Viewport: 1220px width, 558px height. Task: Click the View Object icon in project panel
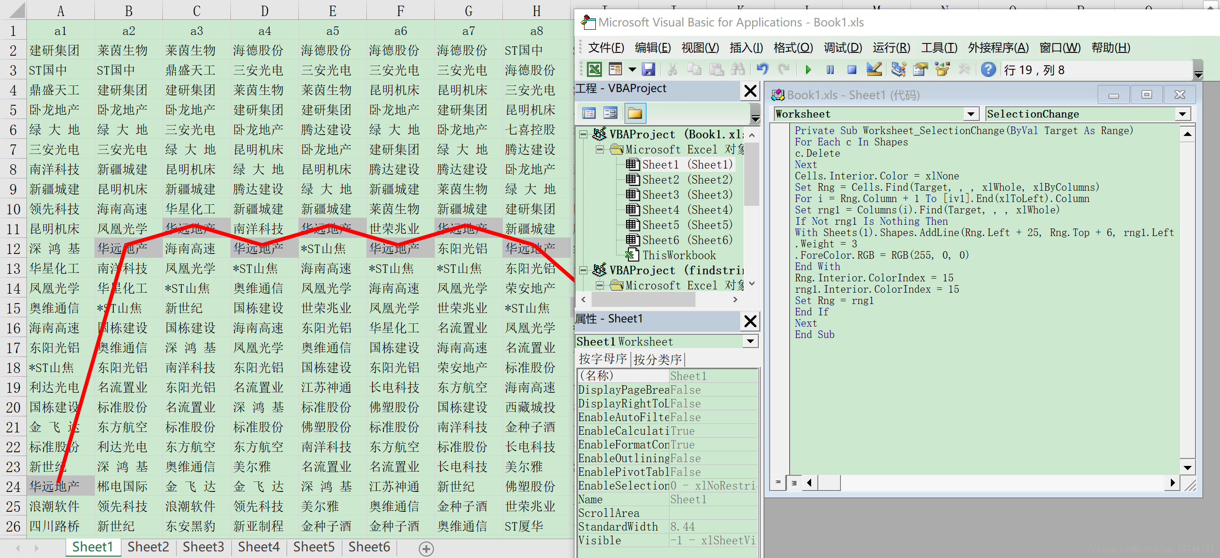(610, 113)
